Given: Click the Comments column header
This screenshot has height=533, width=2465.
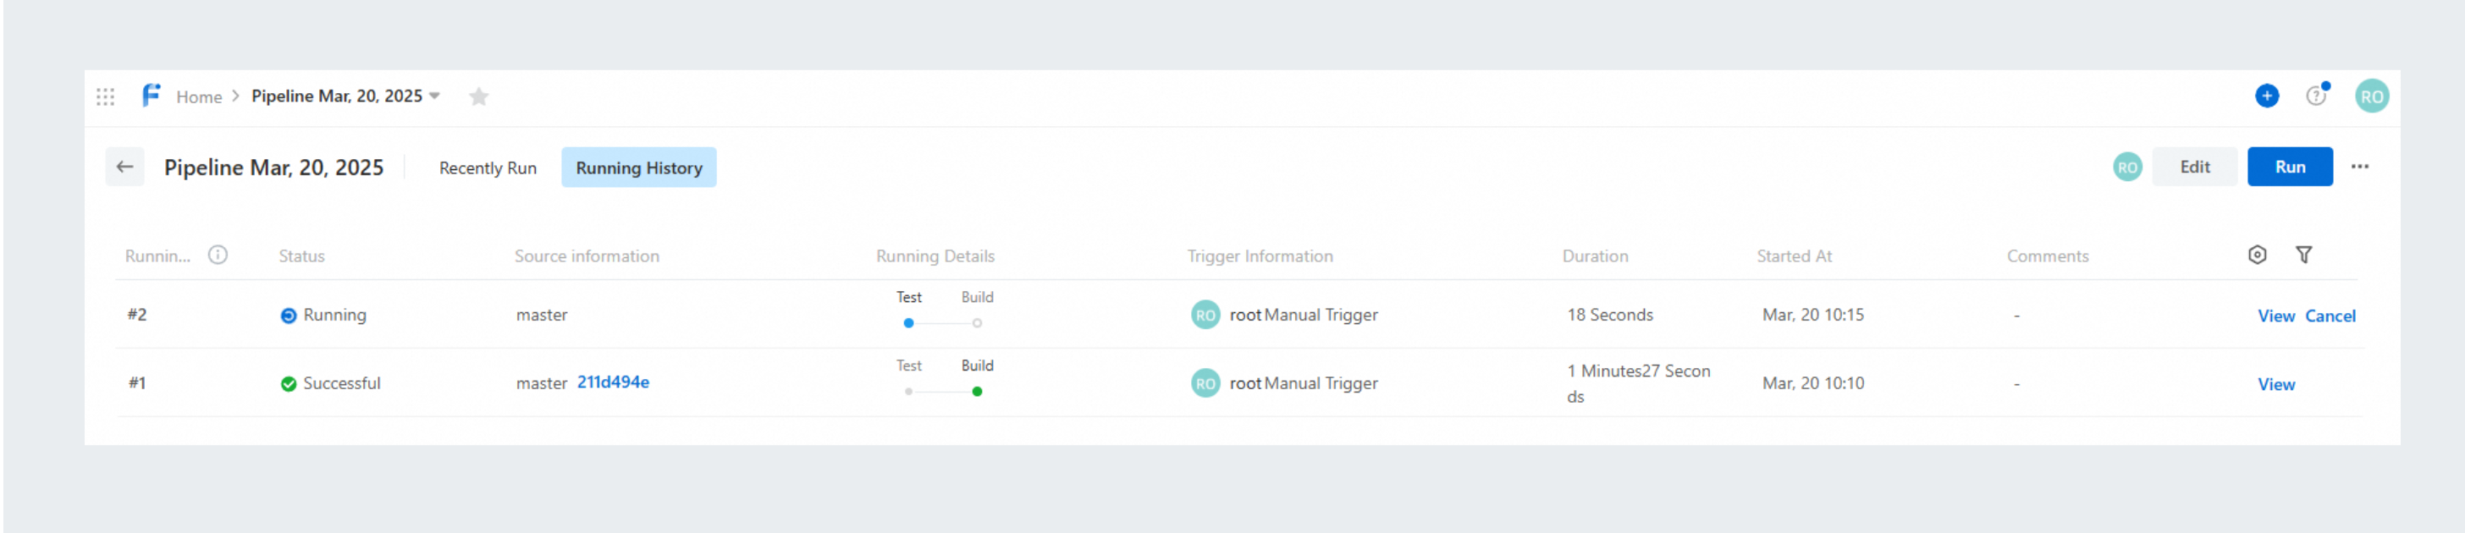Looking at the screenshot, I should pos(2047,256).
